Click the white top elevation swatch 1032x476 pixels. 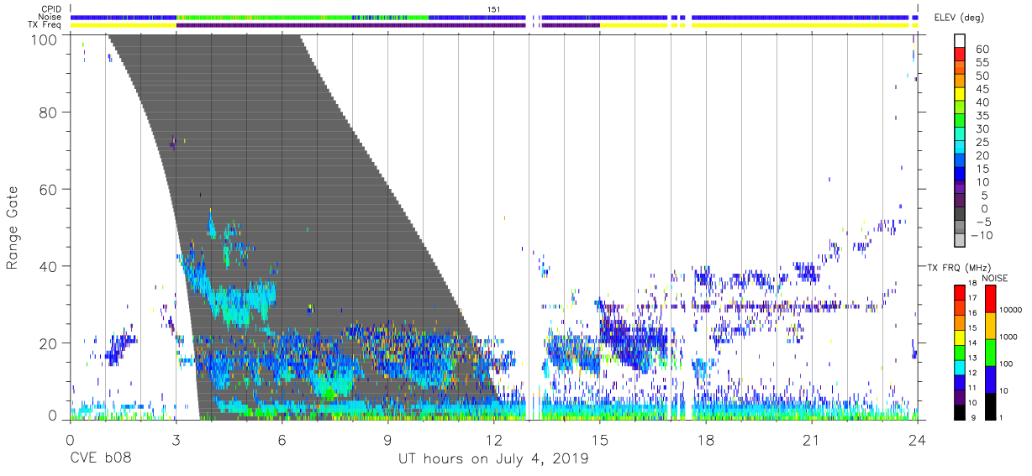(959, 39)
